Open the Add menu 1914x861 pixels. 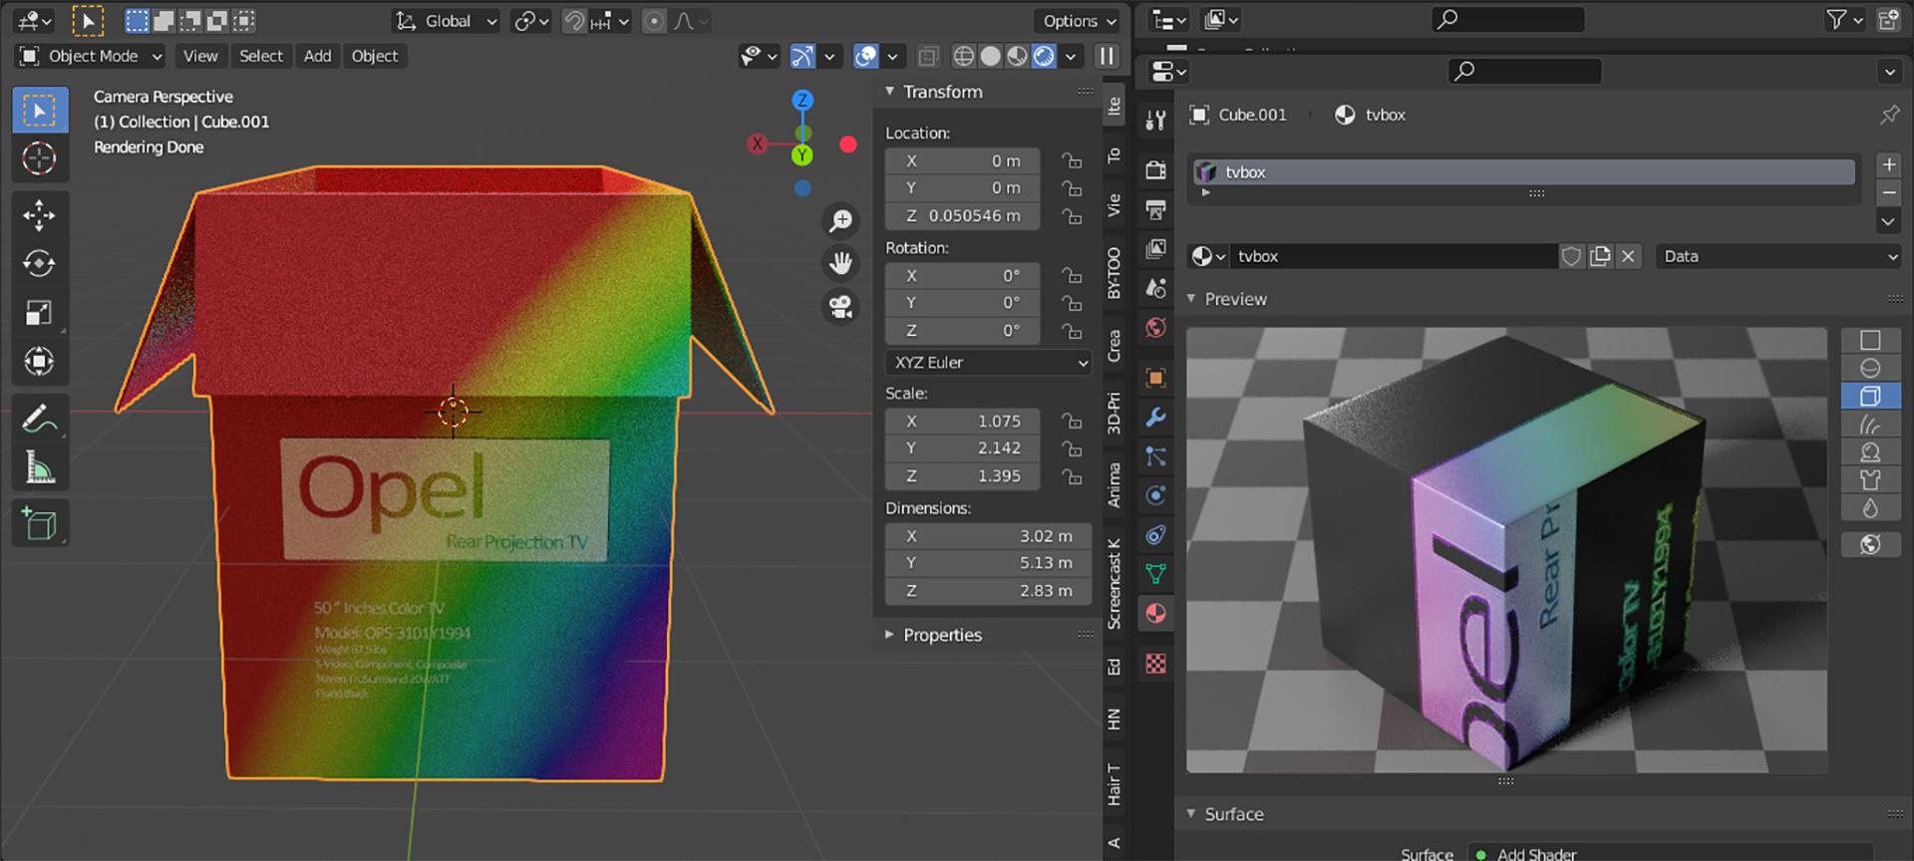317,57
